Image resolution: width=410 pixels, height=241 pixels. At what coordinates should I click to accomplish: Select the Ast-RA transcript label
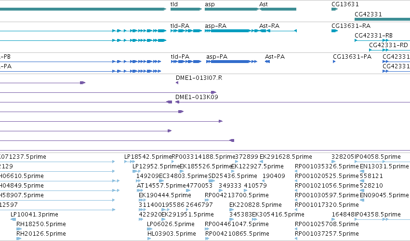tap(269, 25)
